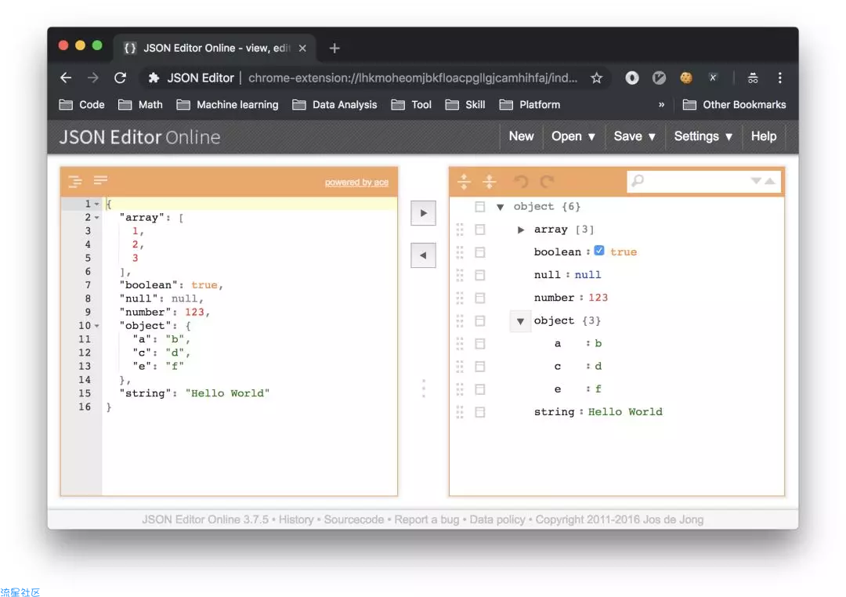Open the Open dropdown menu

click(573, 136)
